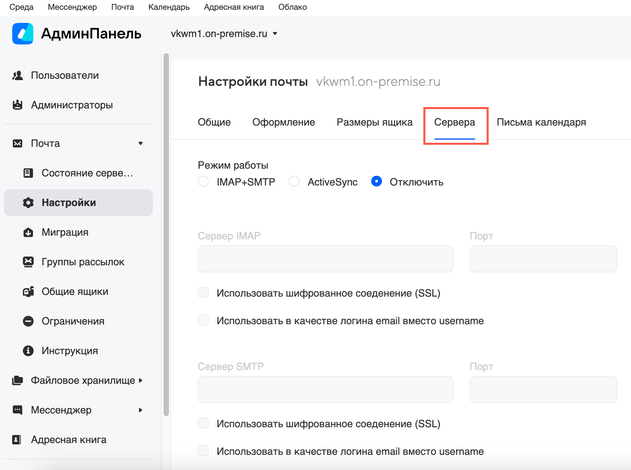
Task: Select the ActiveSync mode radio button
Action: (x=294, y=181)
